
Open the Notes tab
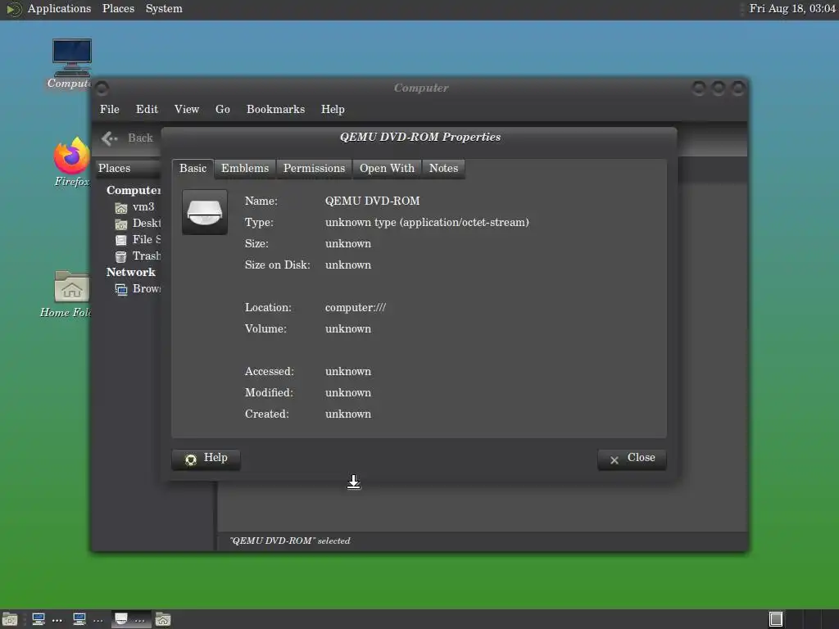[443, 169]
